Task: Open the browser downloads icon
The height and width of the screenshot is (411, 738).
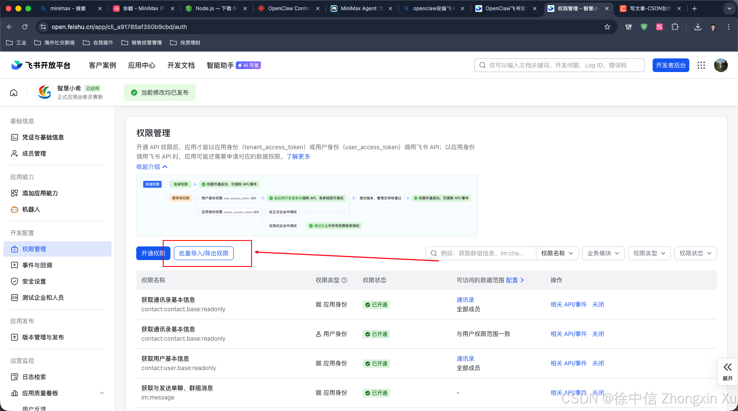Action: click(x=698, y=27)
